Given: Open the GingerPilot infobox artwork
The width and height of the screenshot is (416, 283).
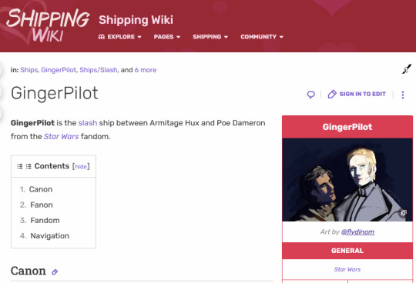Looking at the screenshot, I should coord(347,180).
